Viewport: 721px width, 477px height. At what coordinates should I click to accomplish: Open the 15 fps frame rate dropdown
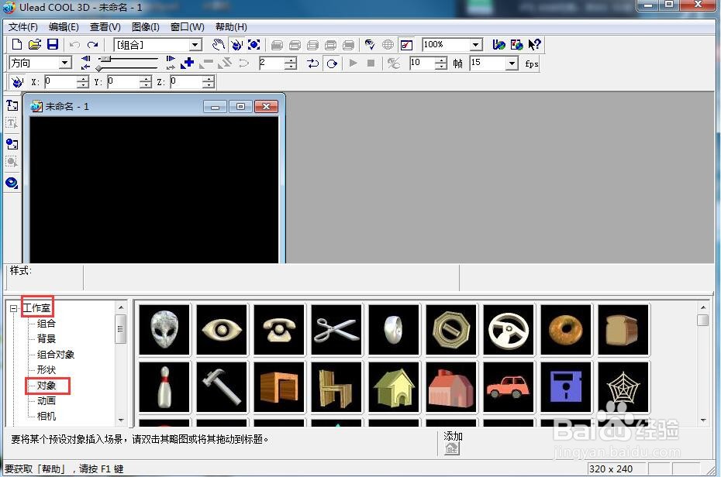pos(512,63)
